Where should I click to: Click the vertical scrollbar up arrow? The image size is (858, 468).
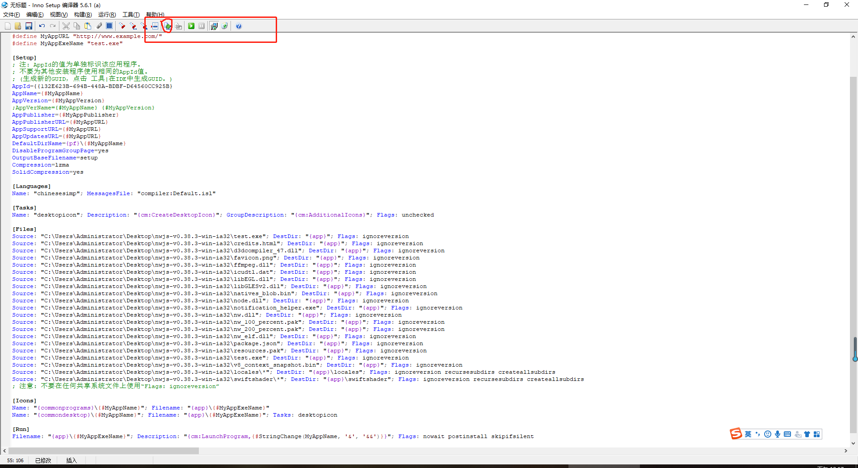[854, 37]
